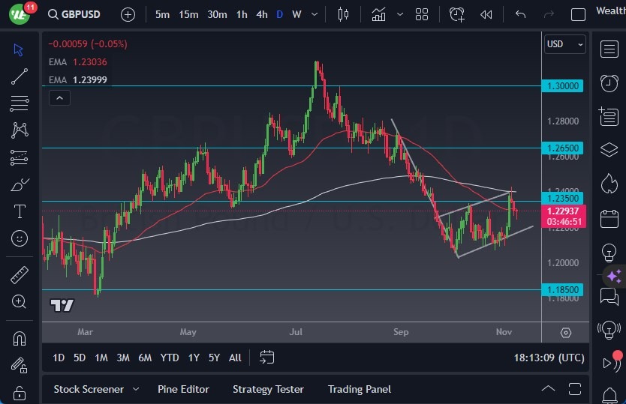
Task: Pick the Measure ruler tool
Action: 20,275
